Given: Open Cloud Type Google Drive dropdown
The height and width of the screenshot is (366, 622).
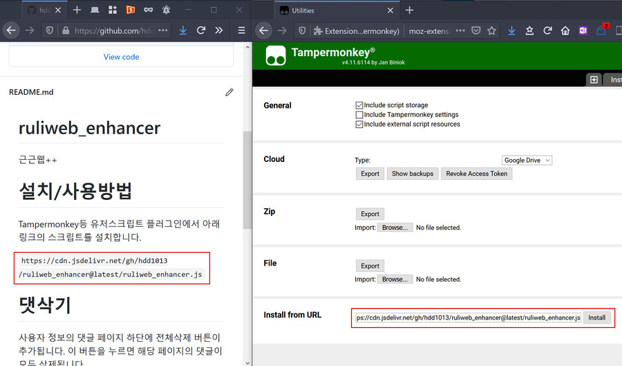Looking at the screenshot, I should 527,160.
